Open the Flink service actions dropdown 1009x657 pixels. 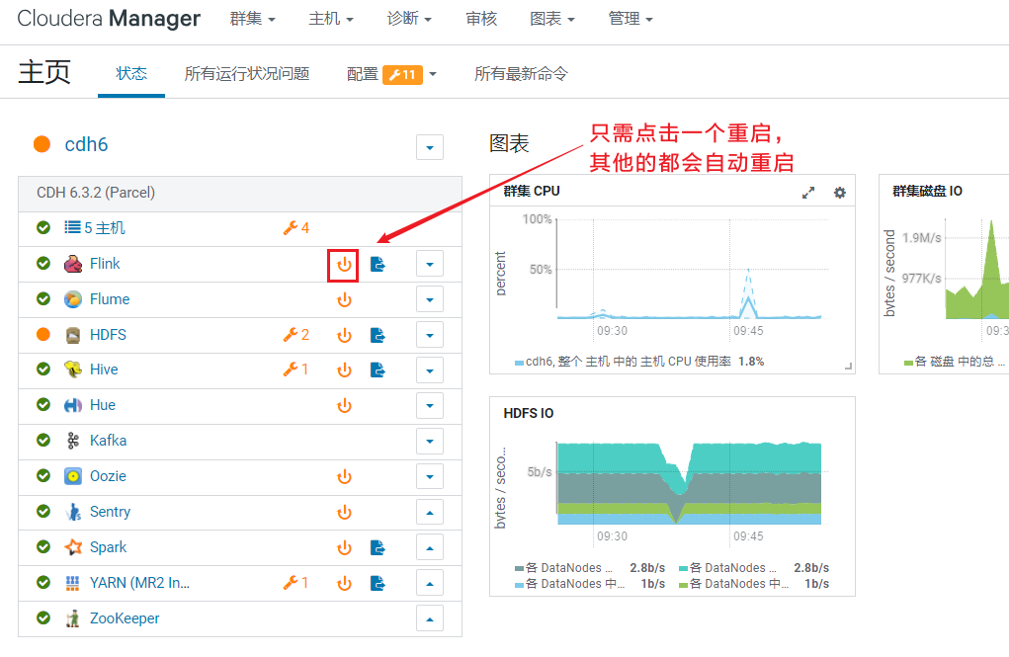tap(430, 264)
